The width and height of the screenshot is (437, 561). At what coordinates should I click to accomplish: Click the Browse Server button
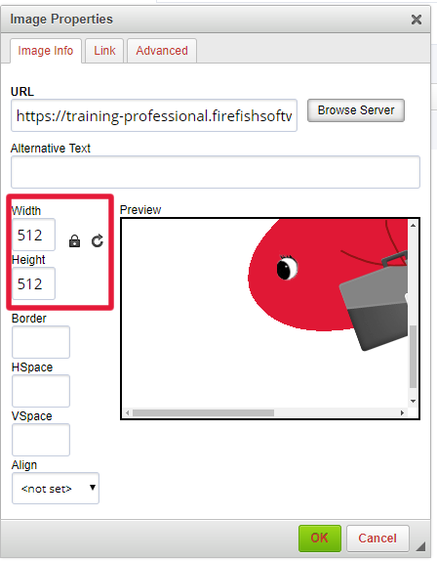click(x=356, y=110)
